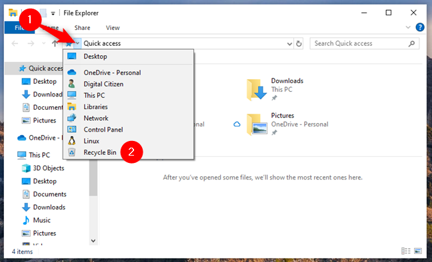Click the Back navigation arrow
The width and height of the screenshot is (432, 262).
click(15, 43)
